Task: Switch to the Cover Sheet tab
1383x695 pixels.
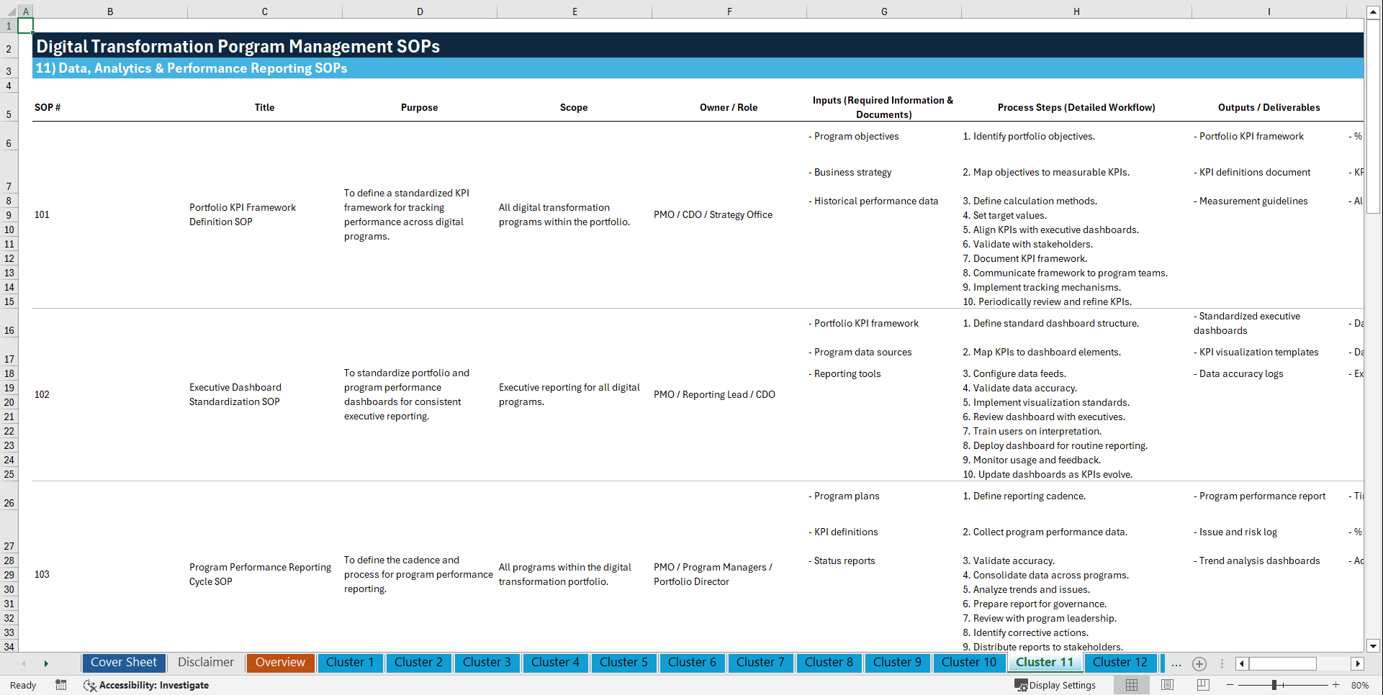Action: click(x=123, y=663)
